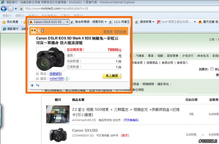Image resolution: width=219 pixels, height=144 pixels.
Task: Click the browser Forward arrow button
Action: click(11, 9)
